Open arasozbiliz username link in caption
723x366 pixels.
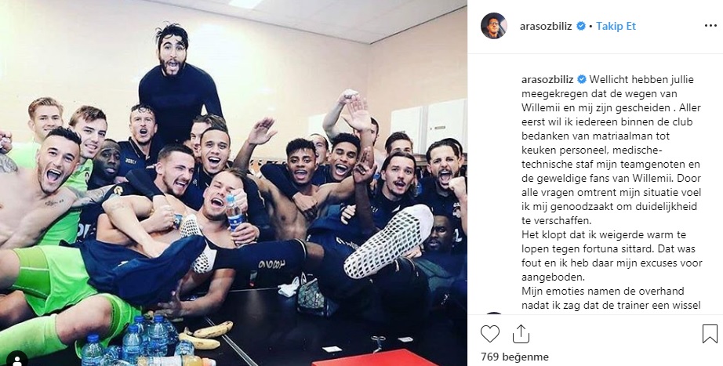(x=547, y=79)
